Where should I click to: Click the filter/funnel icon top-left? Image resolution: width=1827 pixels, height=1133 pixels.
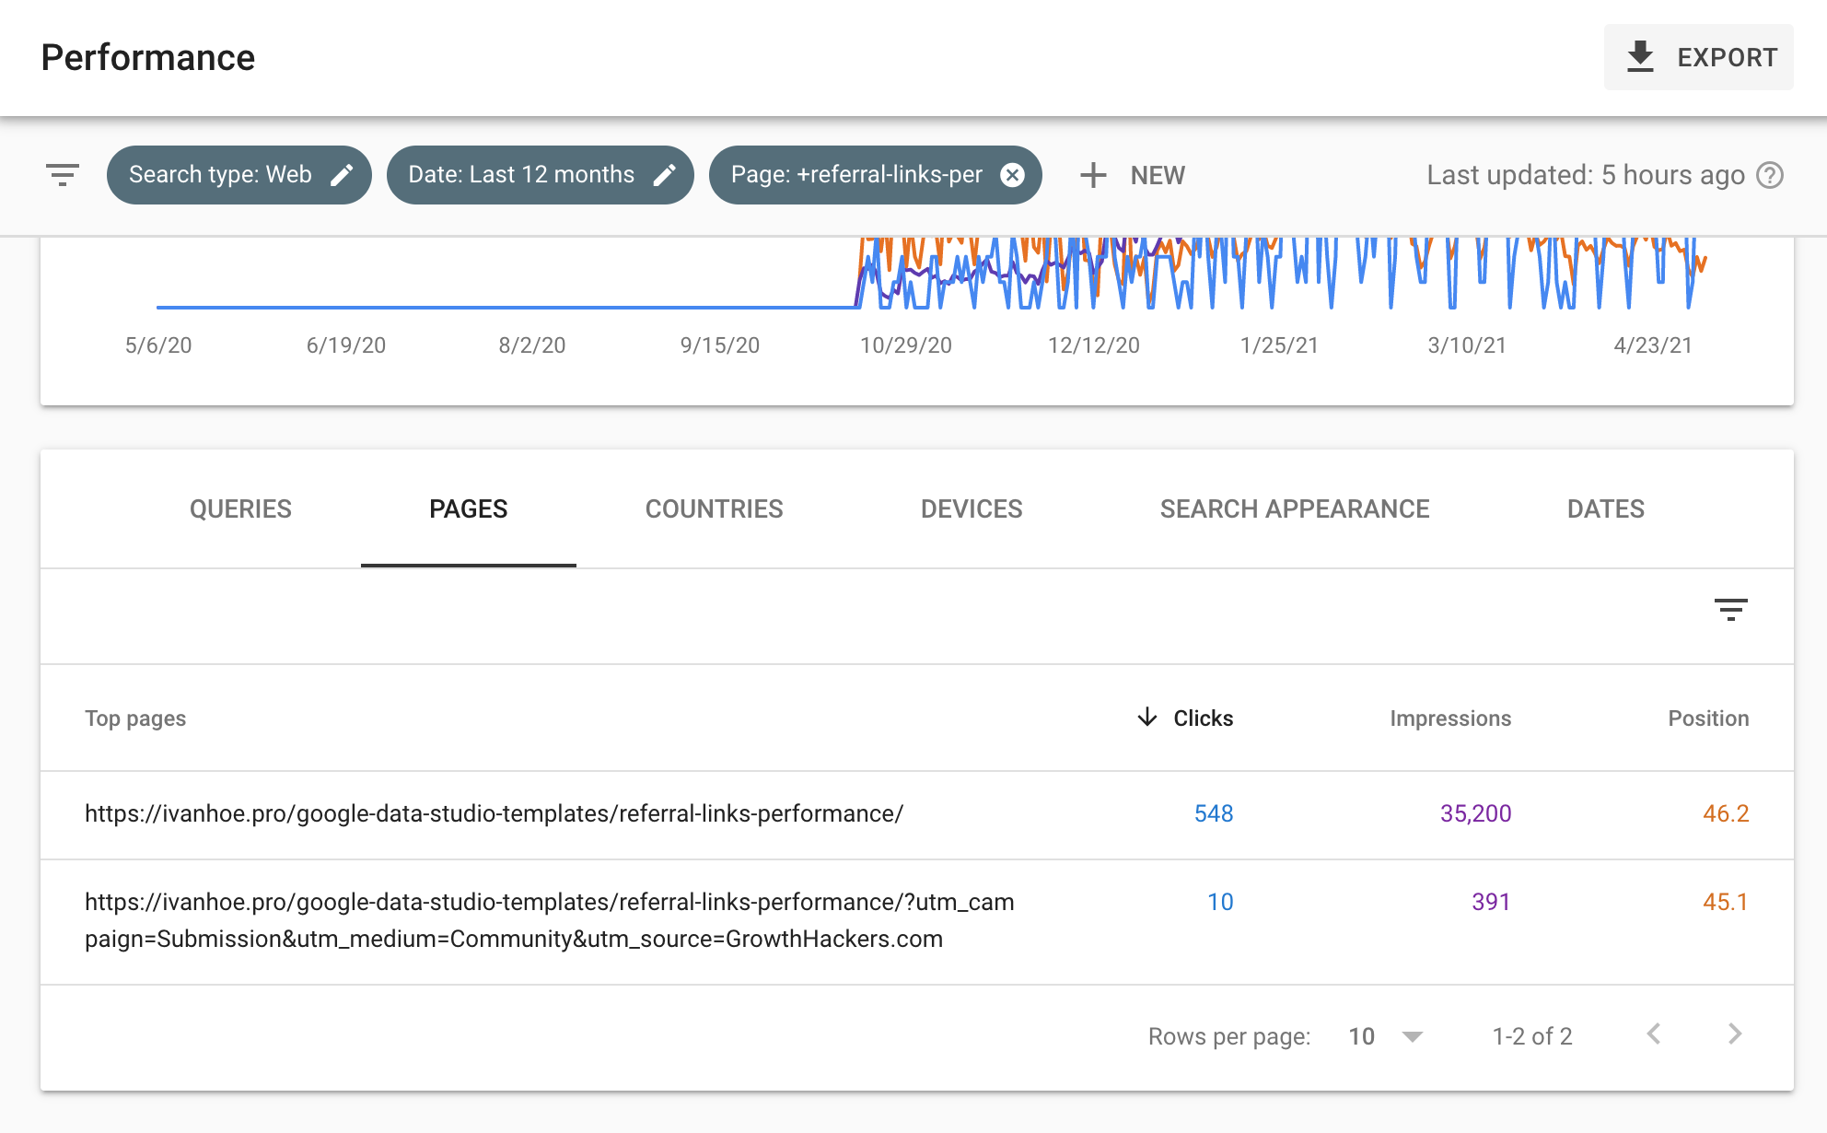(62, 175)
